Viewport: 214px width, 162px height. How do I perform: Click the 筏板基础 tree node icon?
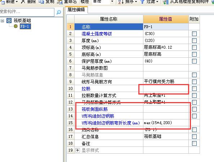point(9,21)
